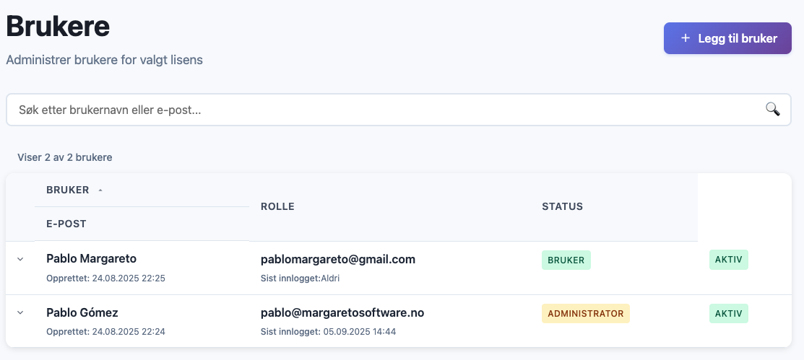Click email pablo@margaretosoftware.no
The width and height of the screenshot is (804, 360).
[342, 312]
